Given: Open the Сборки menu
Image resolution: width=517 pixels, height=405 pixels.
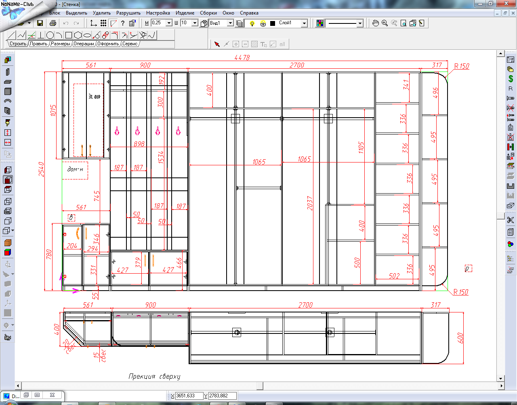Looking at the screenshot, I should (208, 13).
